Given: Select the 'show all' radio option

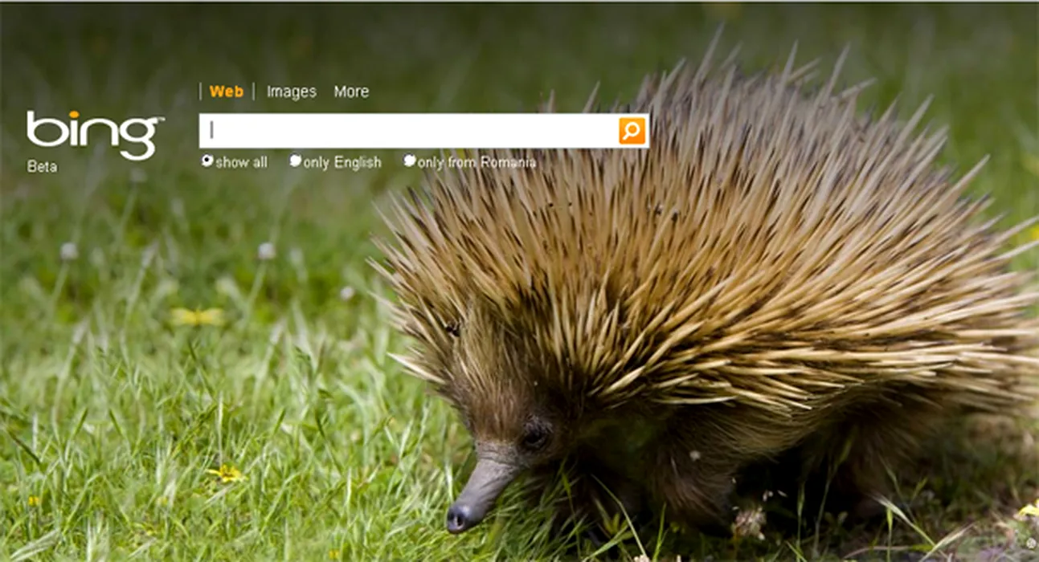Looking at the screenshot, I should pos(207,161).
